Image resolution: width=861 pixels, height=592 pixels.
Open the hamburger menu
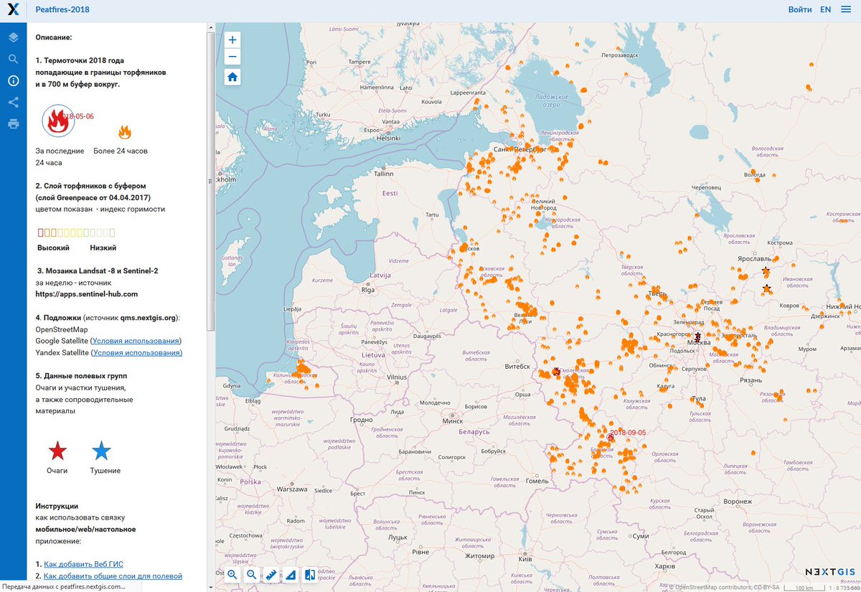tap(847, 9)
